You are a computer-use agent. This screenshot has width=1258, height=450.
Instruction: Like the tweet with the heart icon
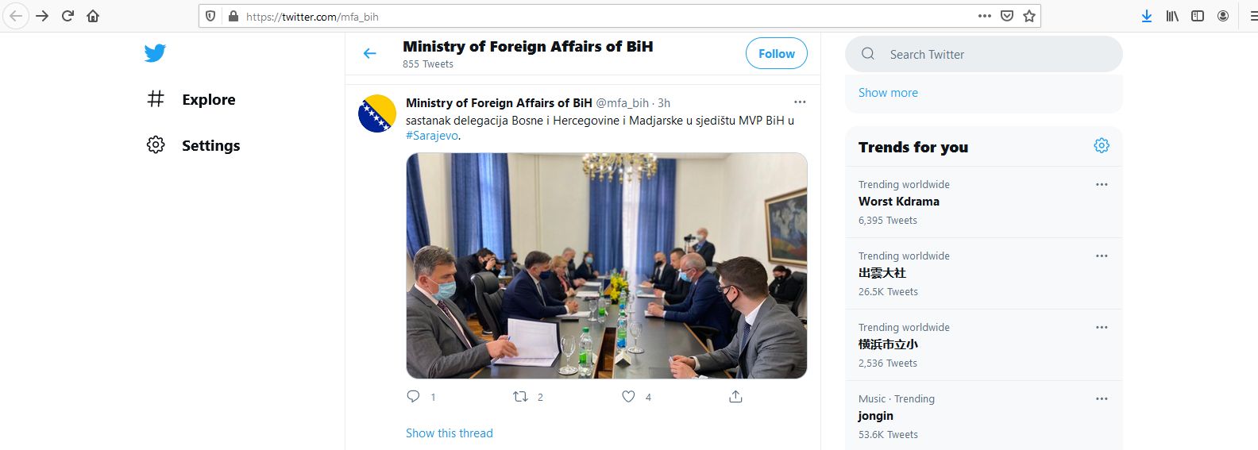point(628,396)
